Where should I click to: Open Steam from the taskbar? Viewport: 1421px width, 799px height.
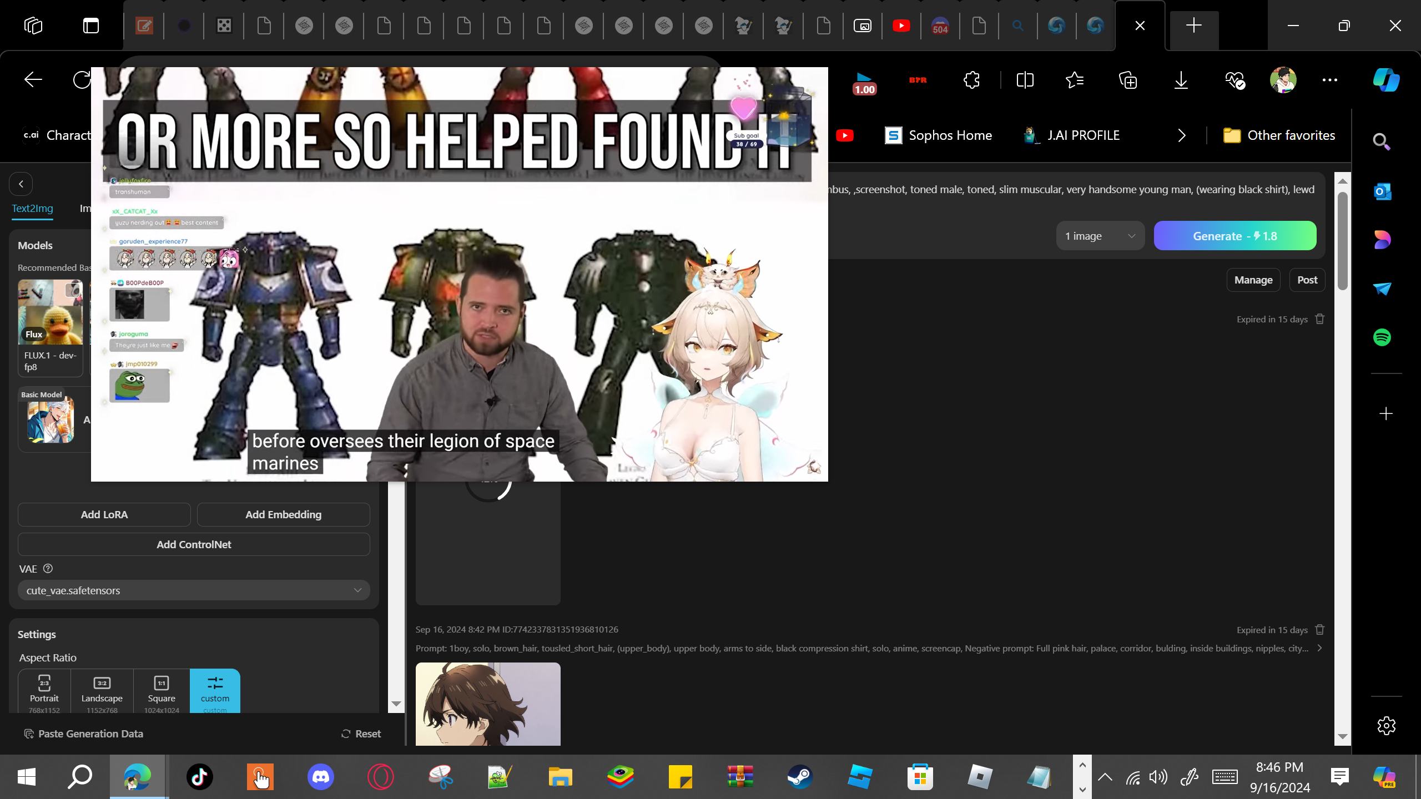pyautogui.click(x=800, y=776)
